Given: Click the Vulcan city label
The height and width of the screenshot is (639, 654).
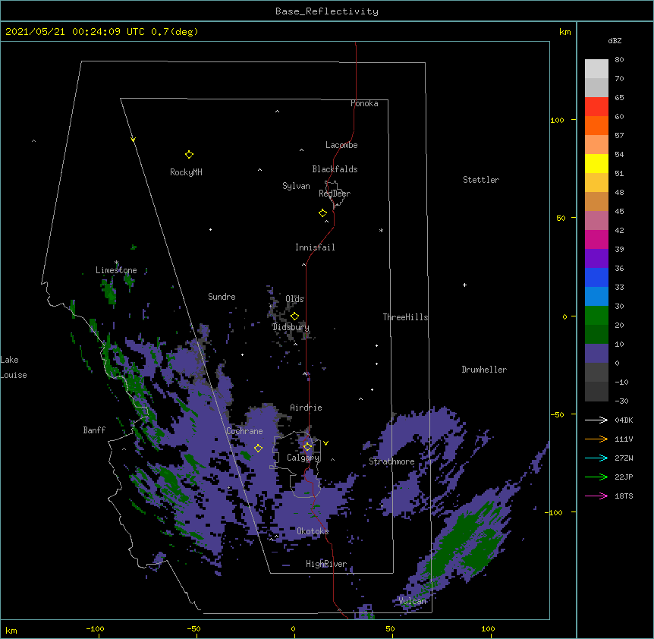Looking at the screenshot, I should (x=412, y=601).
